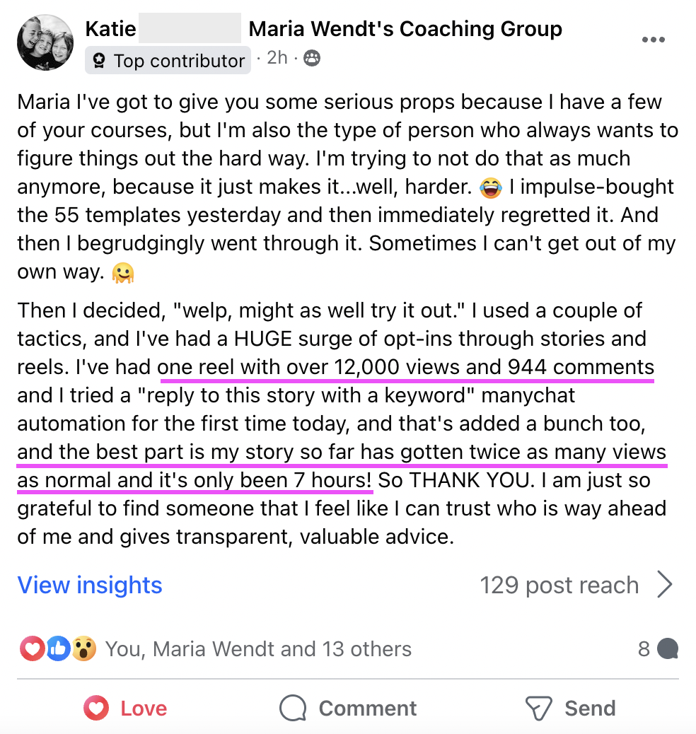
Task: Show who reacted: You, Maria Wendt and 13 others
Action: click(x=258, y=649)
